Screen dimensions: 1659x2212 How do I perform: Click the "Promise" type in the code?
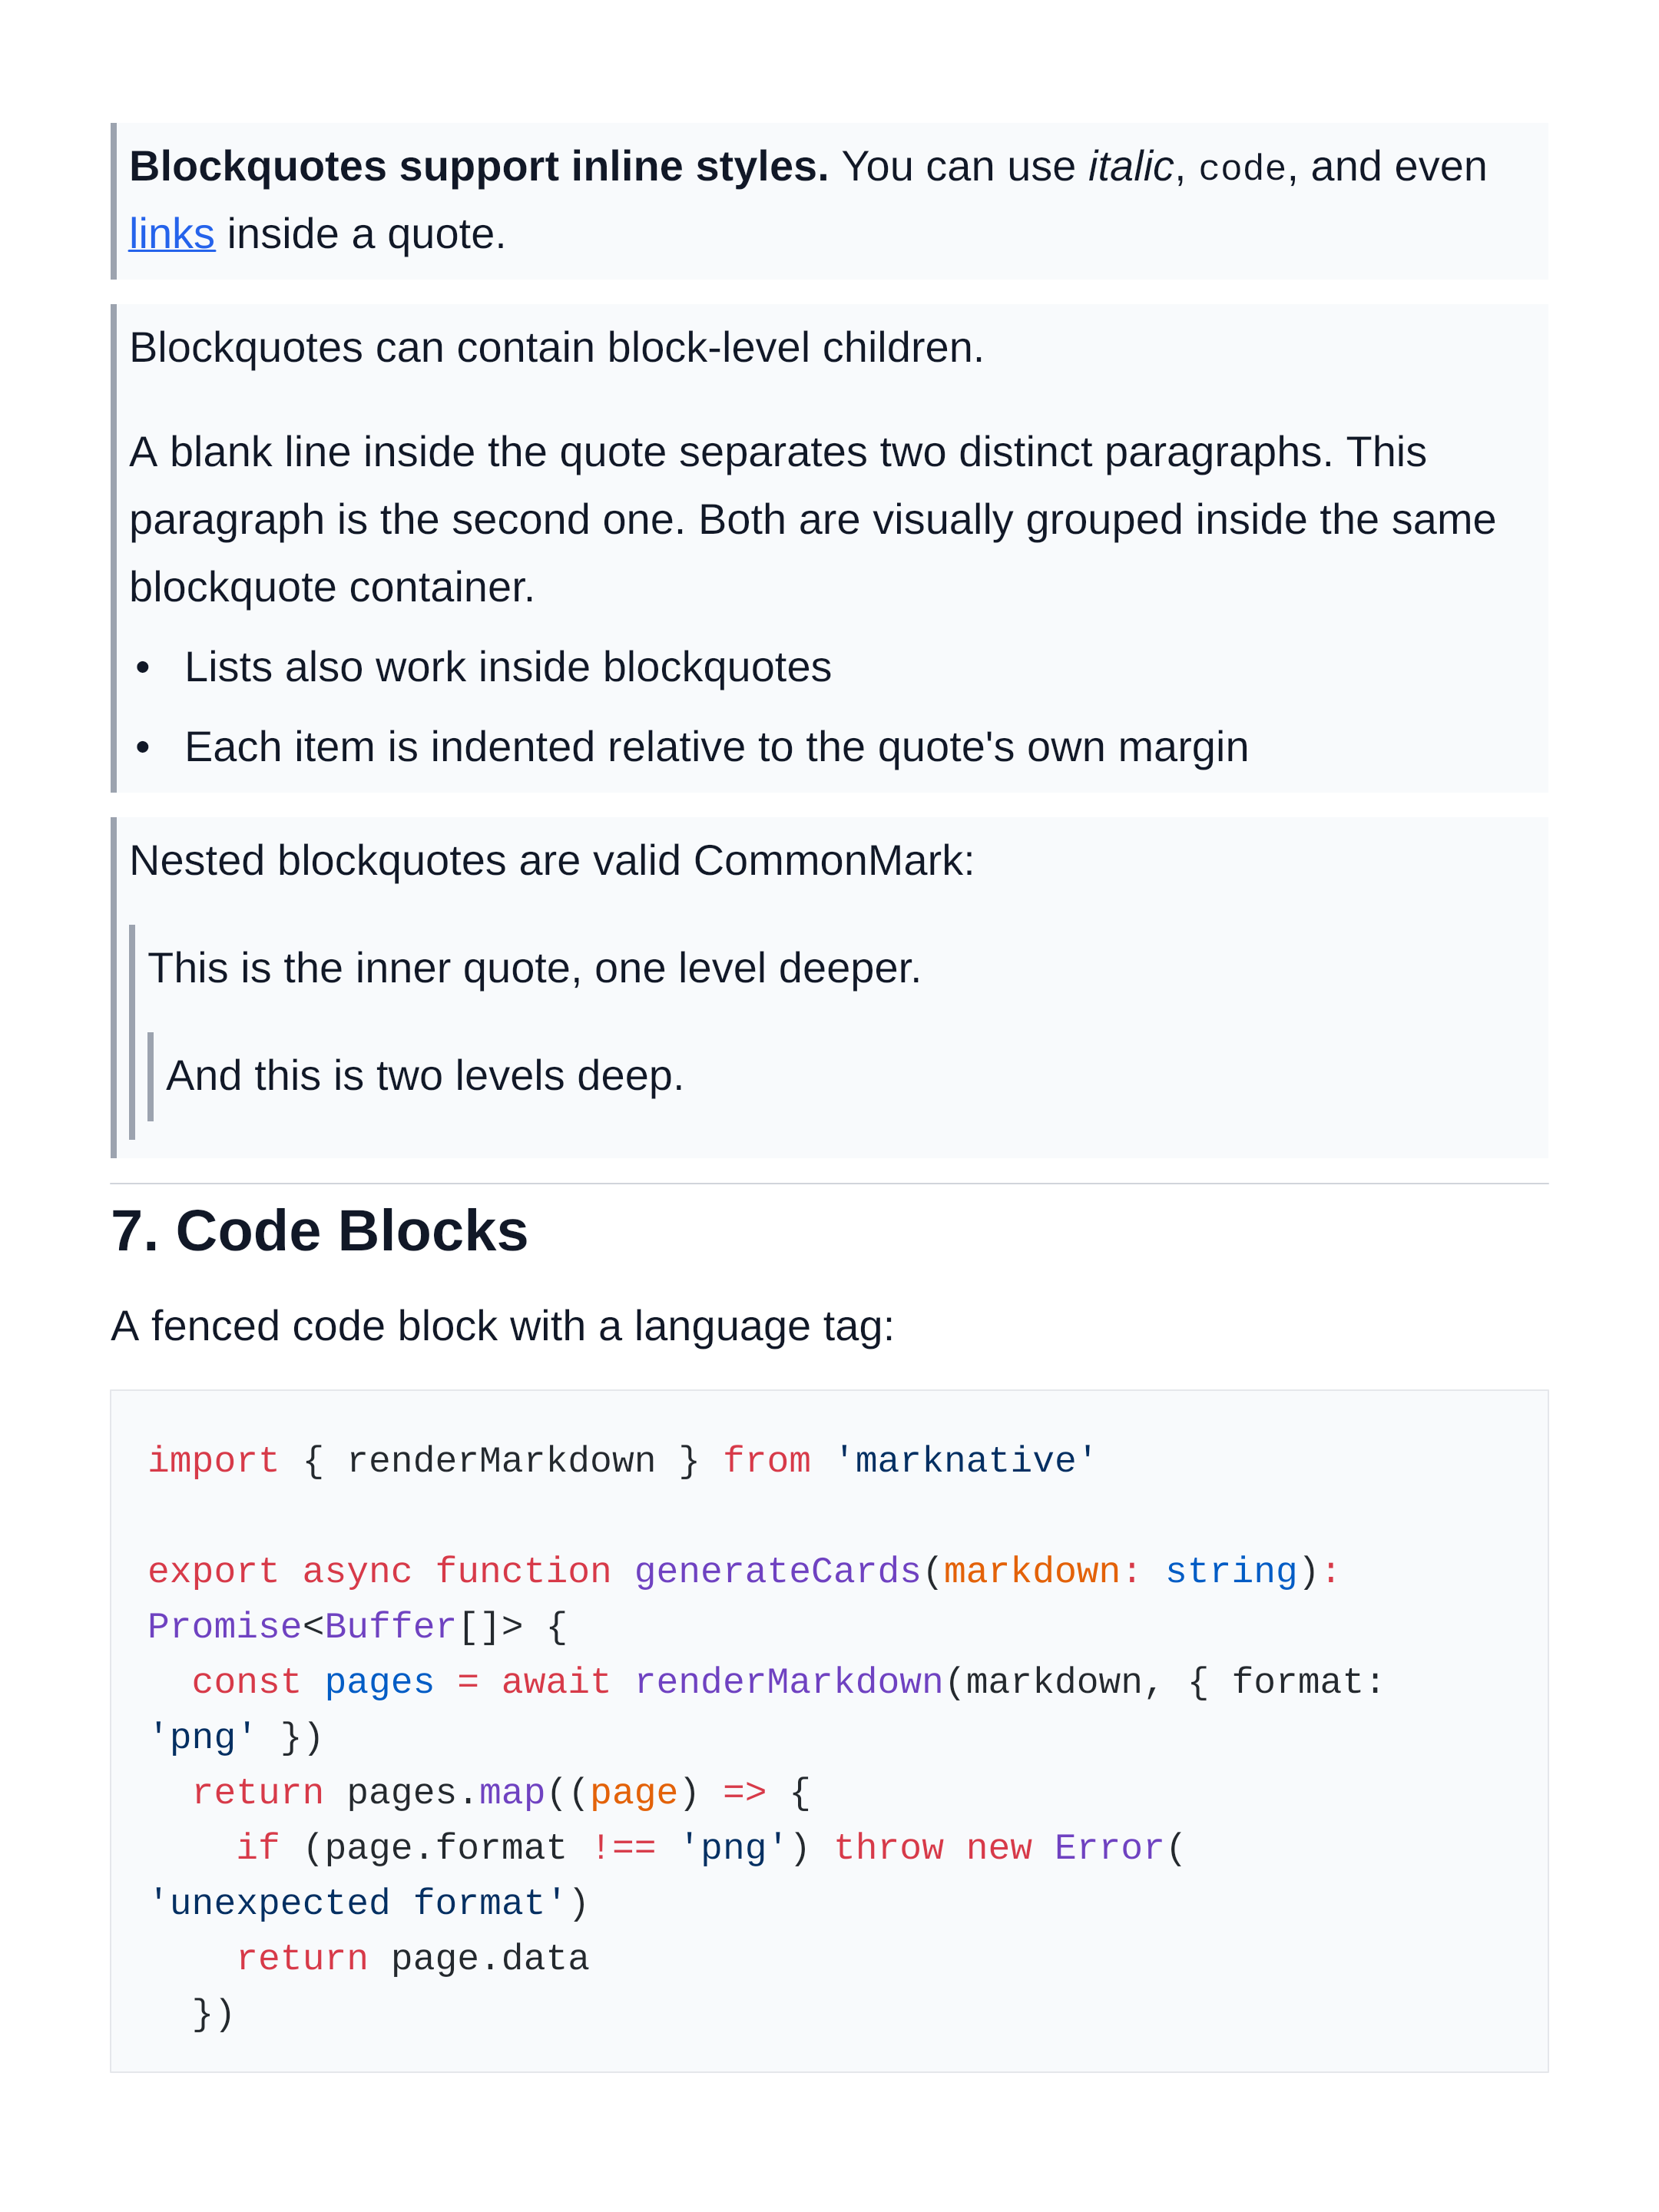[224, 1627]
